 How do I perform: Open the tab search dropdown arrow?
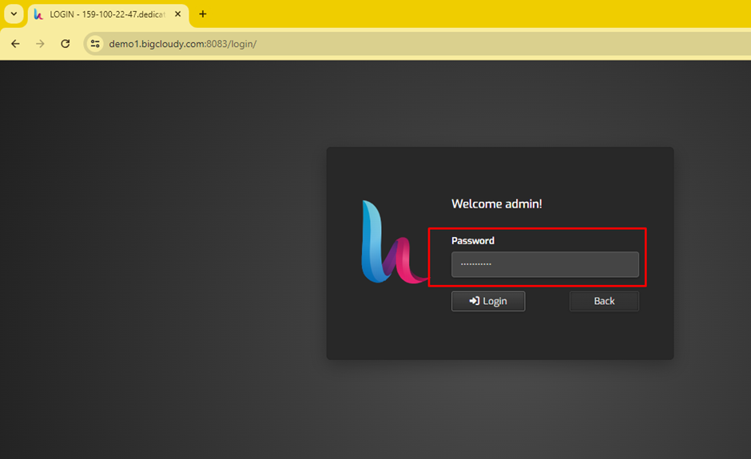tap(14, 14)
